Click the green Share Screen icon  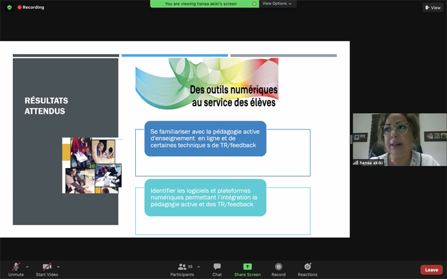[247, 267]
